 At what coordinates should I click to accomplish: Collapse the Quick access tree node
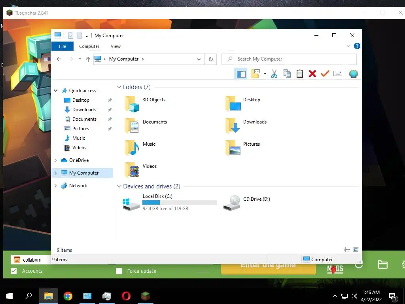click(x=55, y=91)
